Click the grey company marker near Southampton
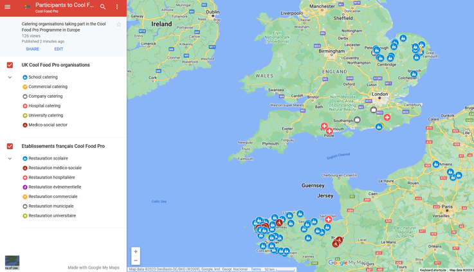 click(358, 120)
